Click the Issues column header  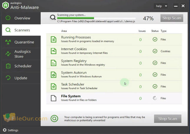pos(142,31)
